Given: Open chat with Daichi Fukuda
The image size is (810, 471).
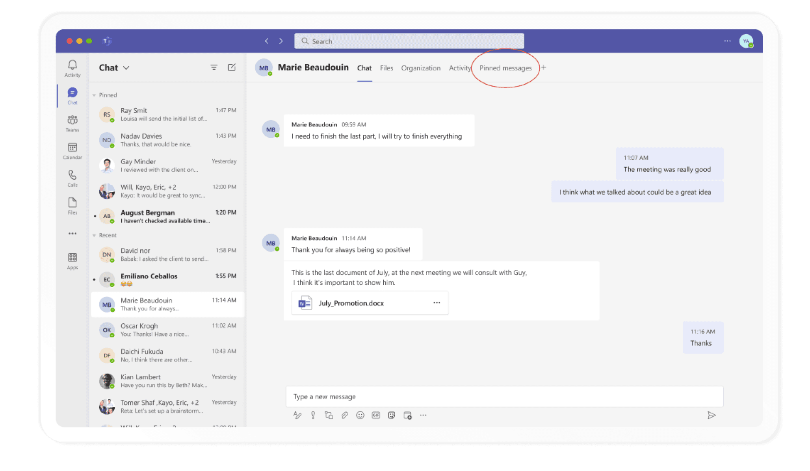Looking at the screenshot, I should 167,355.
